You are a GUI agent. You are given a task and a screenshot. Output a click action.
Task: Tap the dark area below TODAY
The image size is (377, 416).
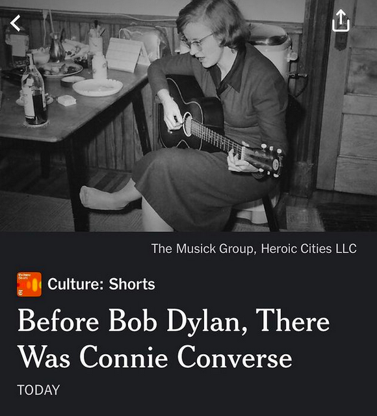coord(188,406)
